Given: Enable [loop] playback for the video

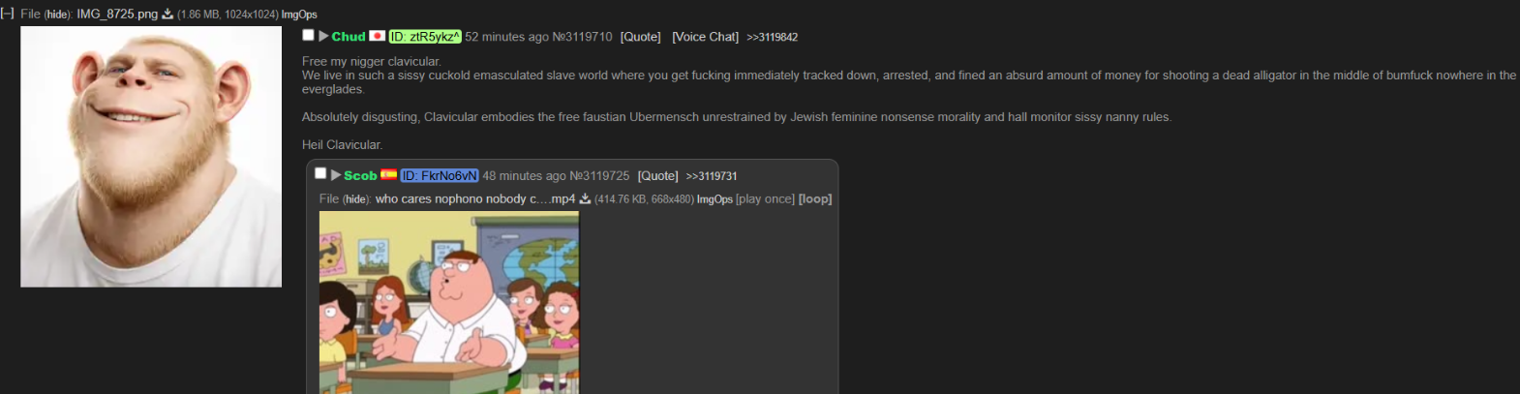Looking at the screenshot, I should tap(815, 199).
